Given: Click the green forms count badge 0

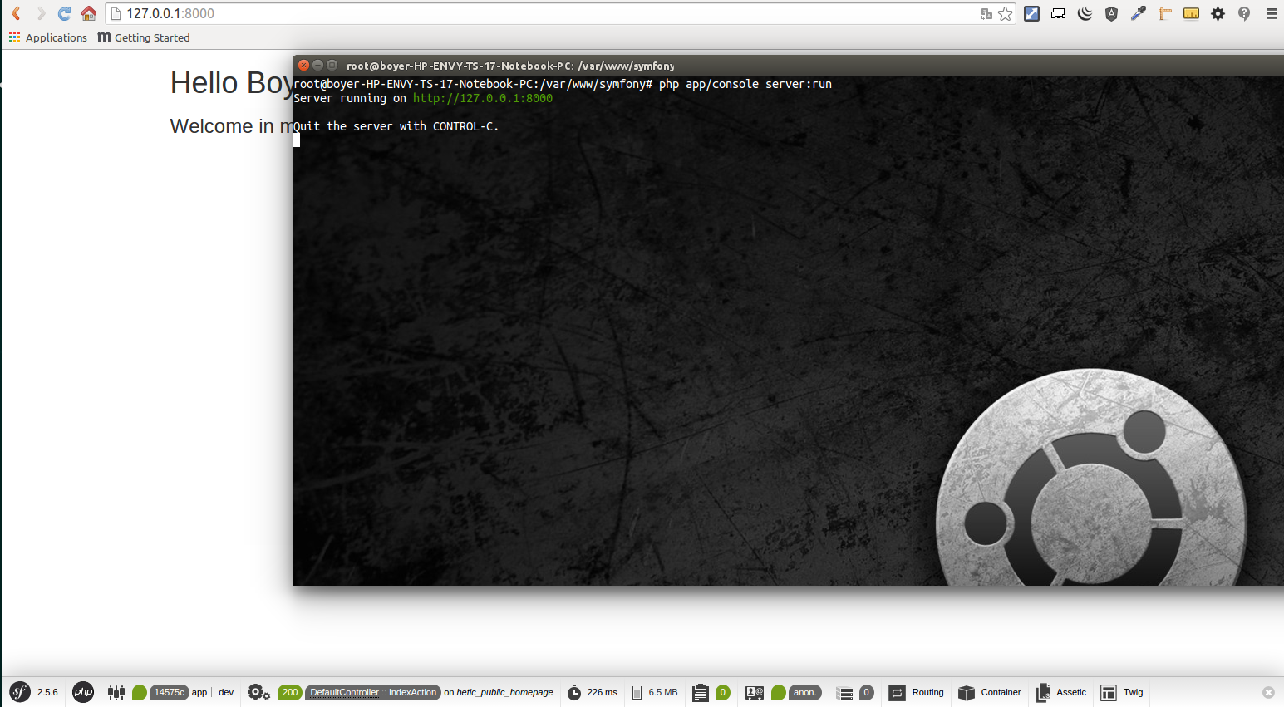Looking at the screenshot, I should (x=723, y=692).
